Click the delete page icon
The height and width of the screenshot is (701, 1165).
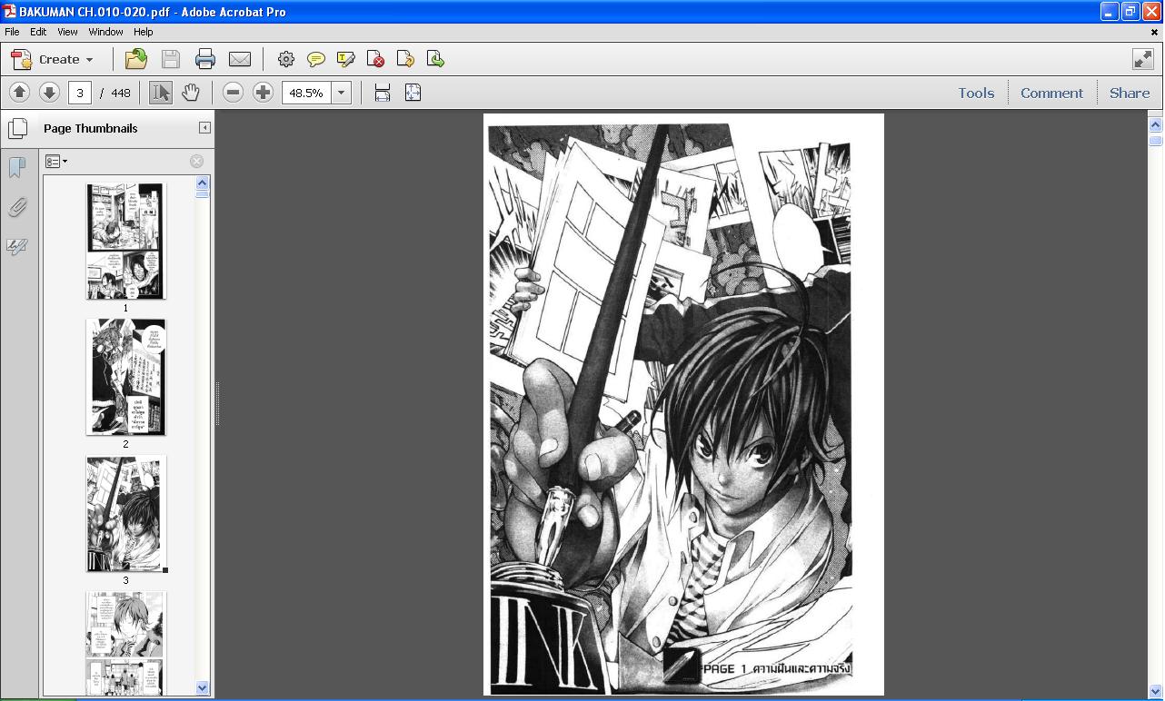coord(375,59)
